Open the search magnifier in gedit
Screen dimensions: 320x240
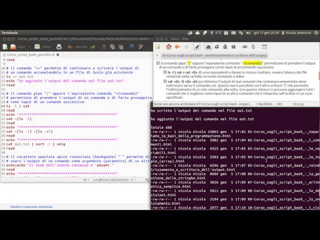coord(131,47)
